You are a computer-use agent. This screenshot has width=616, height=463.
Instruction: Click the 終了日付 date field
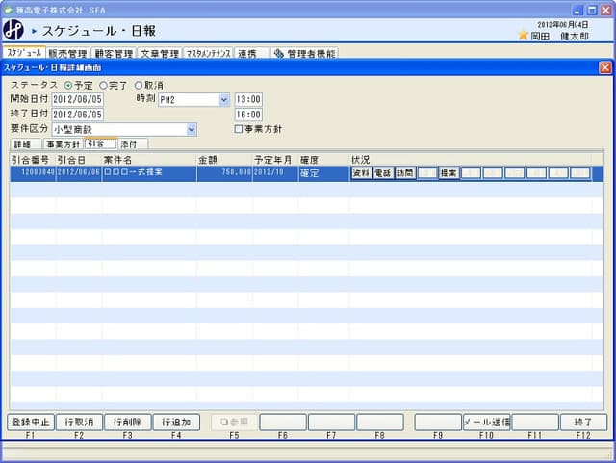77,115
